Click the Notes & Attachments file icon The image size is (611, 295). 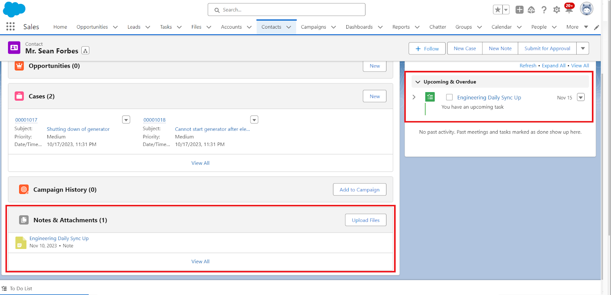(24, 220)
